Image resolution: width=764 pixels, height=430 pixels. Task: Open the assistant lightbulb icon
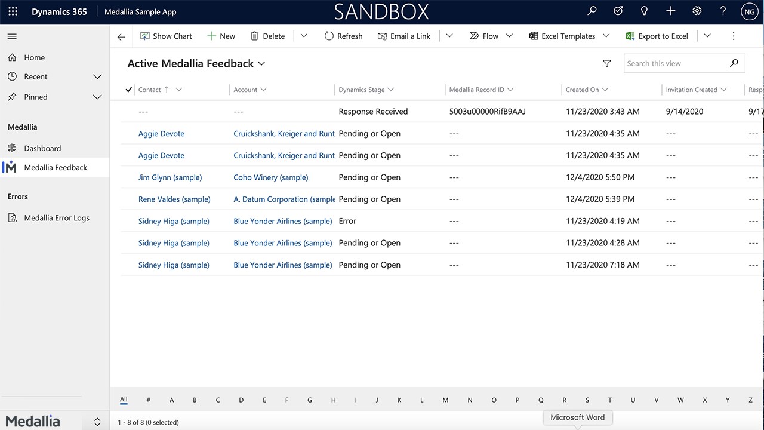coord(644,11)
